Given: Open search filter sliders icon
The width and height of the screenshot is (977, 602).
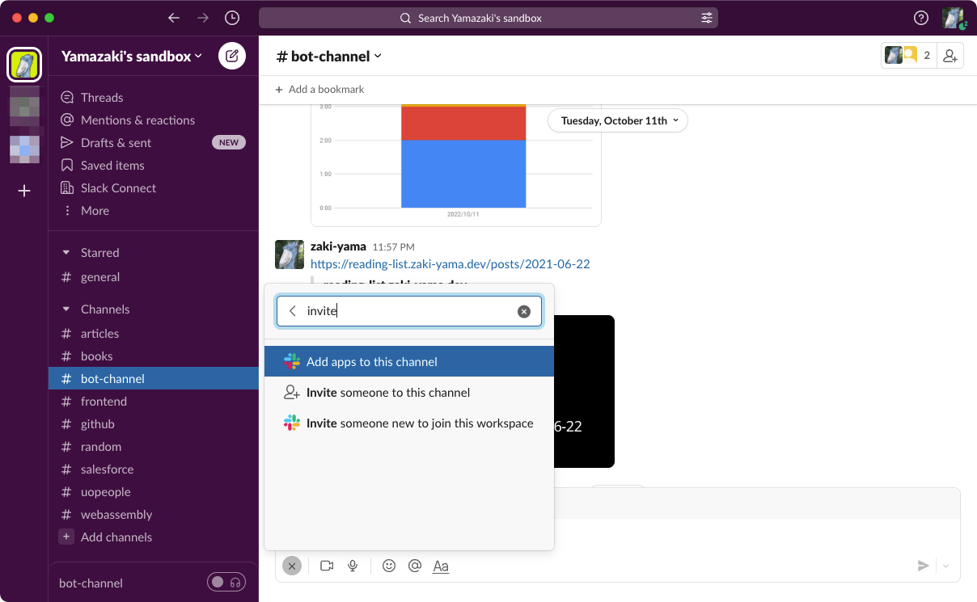Looking at the screenshot, I should [707, 18].
